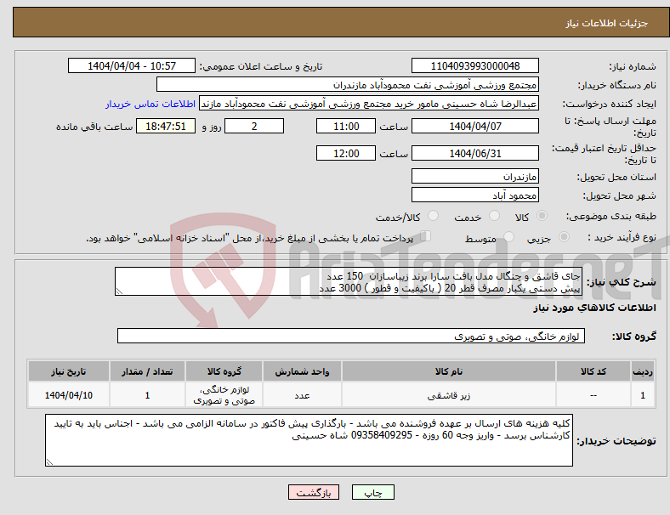The width and height of the screenshot is (670, 515).
Task: Click the announcement date field 1404/04/04 - 10:57
Action: (x=132, y=65)
